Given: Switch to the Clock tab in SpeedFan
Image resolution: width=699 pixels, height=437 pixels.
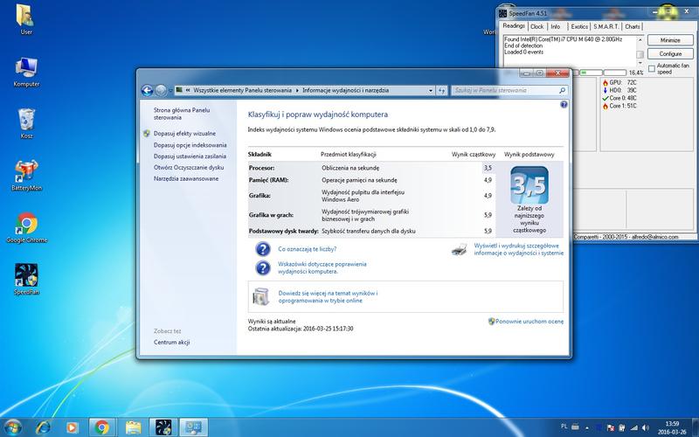Looking at the screenshot, I should tap(536, 27).
